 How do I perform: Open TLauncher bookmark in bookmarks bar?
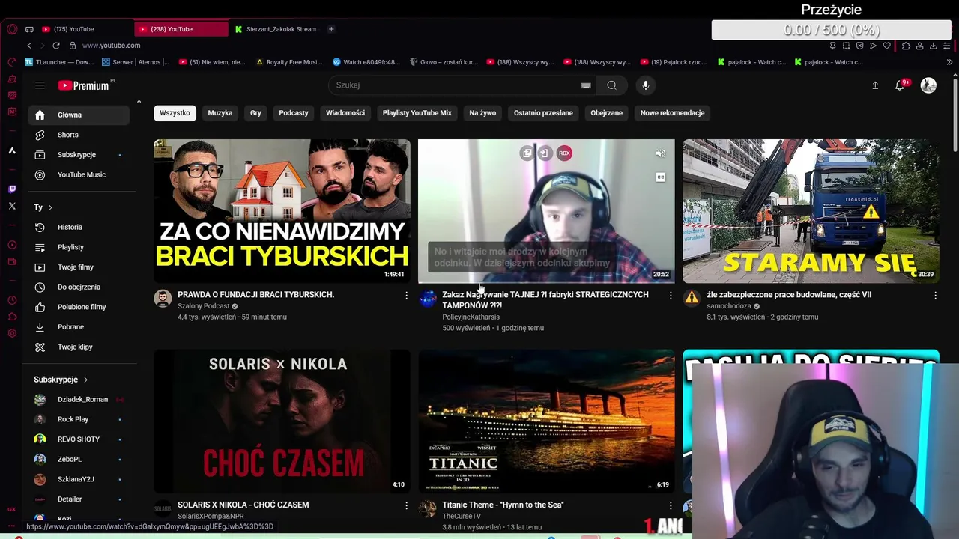point(60,62)
